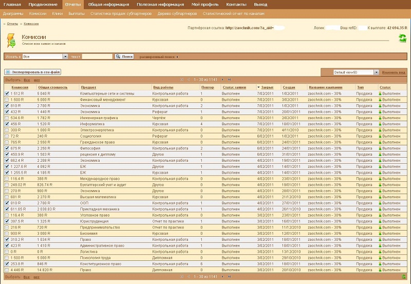The width and height of the screenshot is (411, 284).
Task: Click status icon in Психология труда row
Action: [x=380, y=258]
